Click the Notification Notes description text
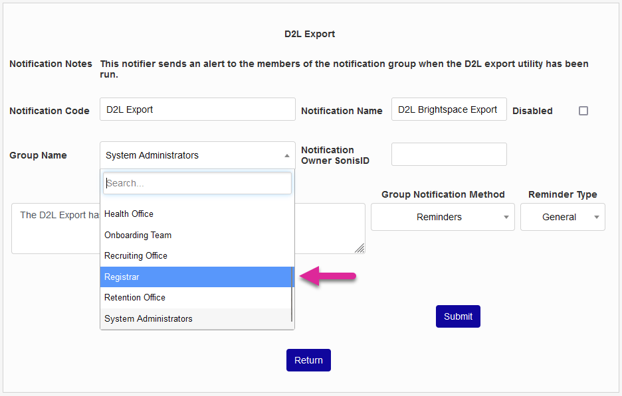Screen dimensions: 622x396 coord(344,69)
